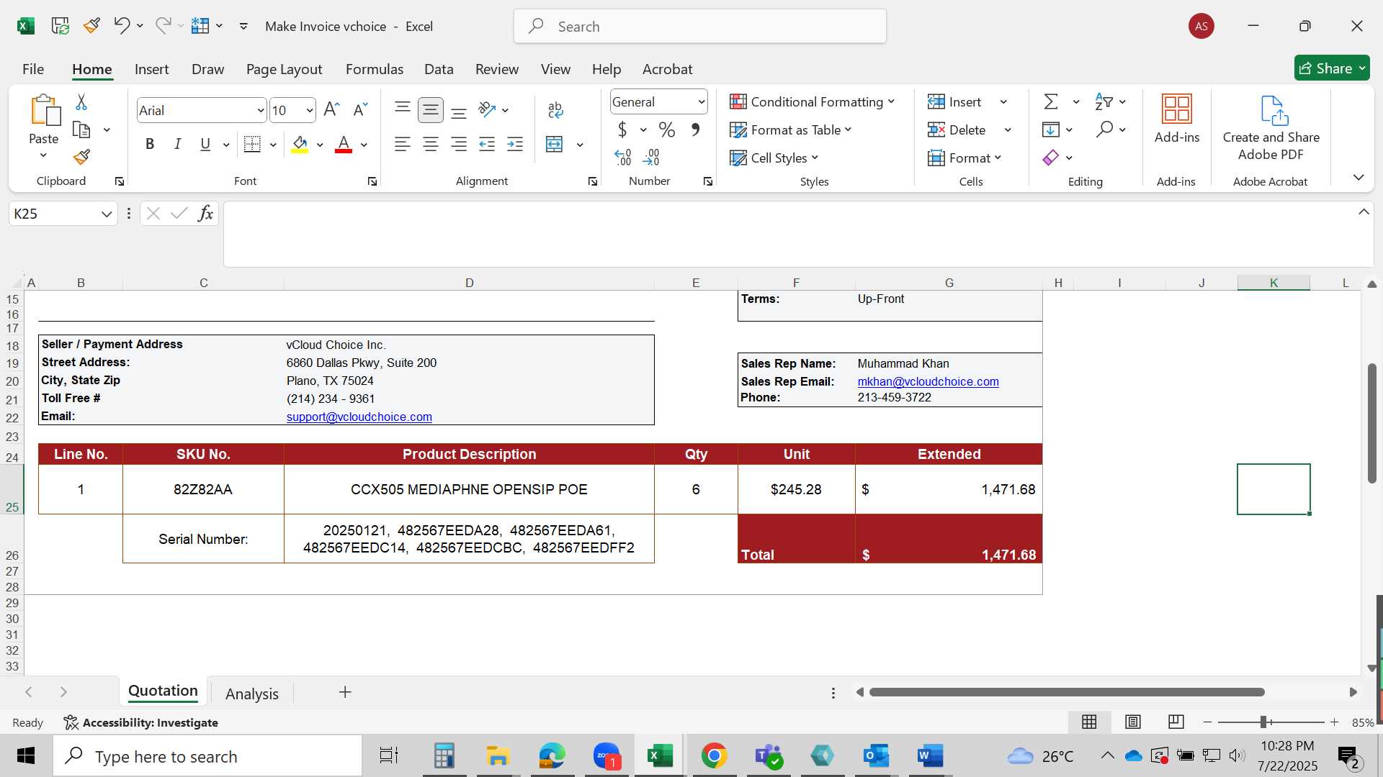
Task: Open the Name Box K25 dropdown
Action: [x=107, y=214]
